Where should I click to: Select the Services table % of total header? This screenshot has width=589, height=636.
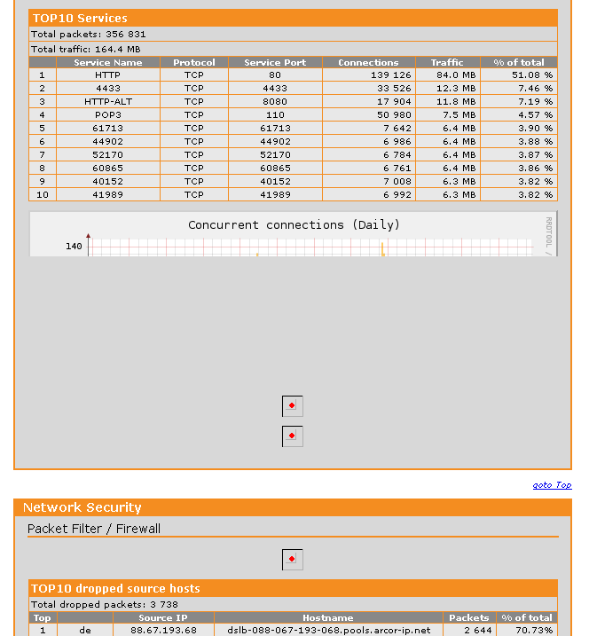(x=519, y=62)
